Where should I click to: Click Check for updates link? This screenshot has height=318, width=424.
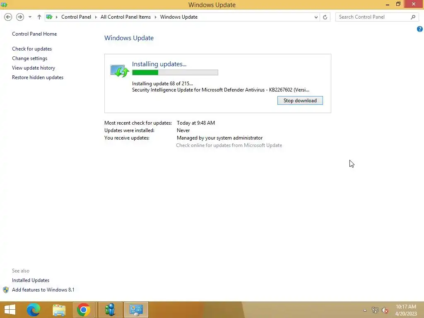32,49
